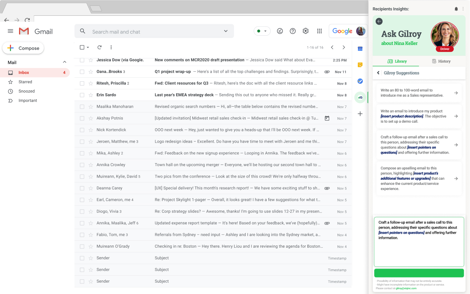Click the back arrow above Ask Gilroy

pyautogui.click(x=379, y=22)
